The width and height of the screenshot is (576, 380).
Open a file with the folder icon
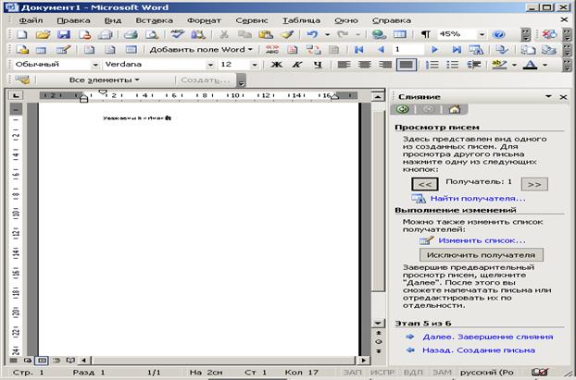43,35
